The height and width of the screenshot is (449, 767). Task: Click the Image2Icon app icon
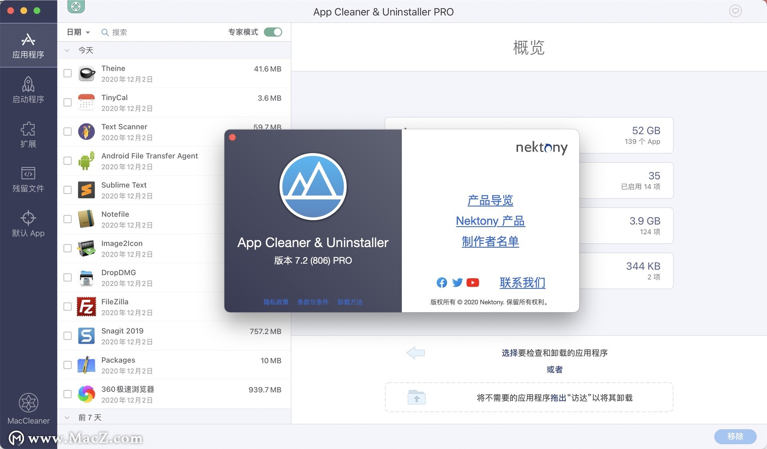[86, 248]
